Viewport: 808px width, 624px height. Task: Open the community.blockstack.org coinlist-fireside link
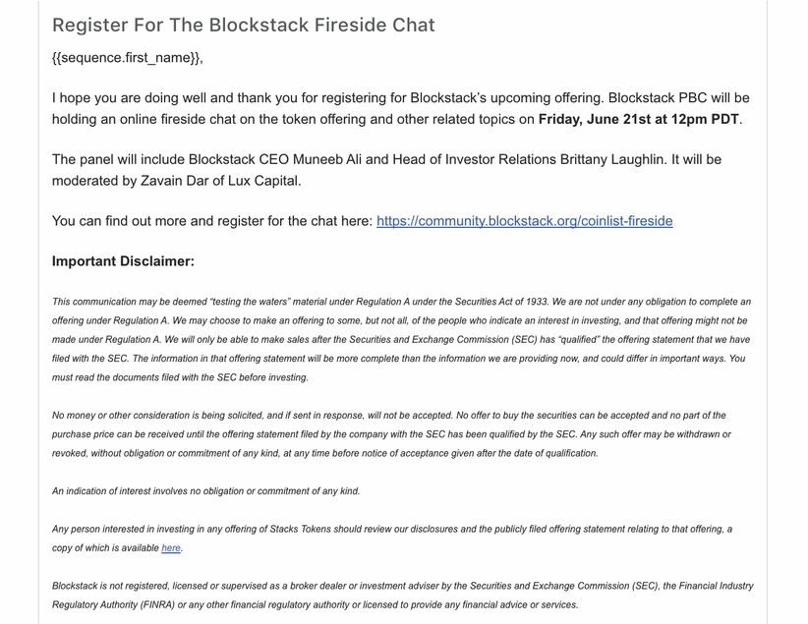point(524,221)
